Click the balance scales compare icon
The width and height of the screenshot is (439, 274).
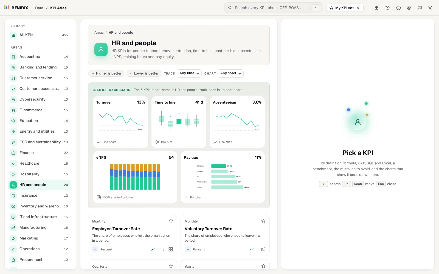coord(409,8)
